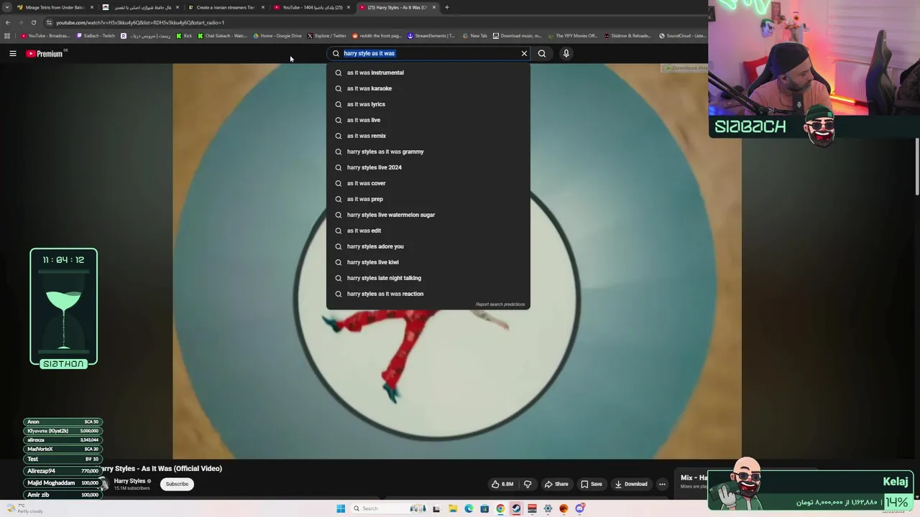Viewport: 920px width, 517px height.
Task: Open "SiaBach - Twitch" bookmark
Action: tap(96, 36)
